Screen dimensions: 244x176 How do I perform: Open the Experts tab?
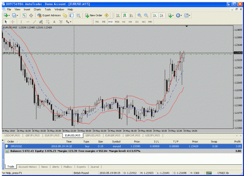(x=81, y=167)
